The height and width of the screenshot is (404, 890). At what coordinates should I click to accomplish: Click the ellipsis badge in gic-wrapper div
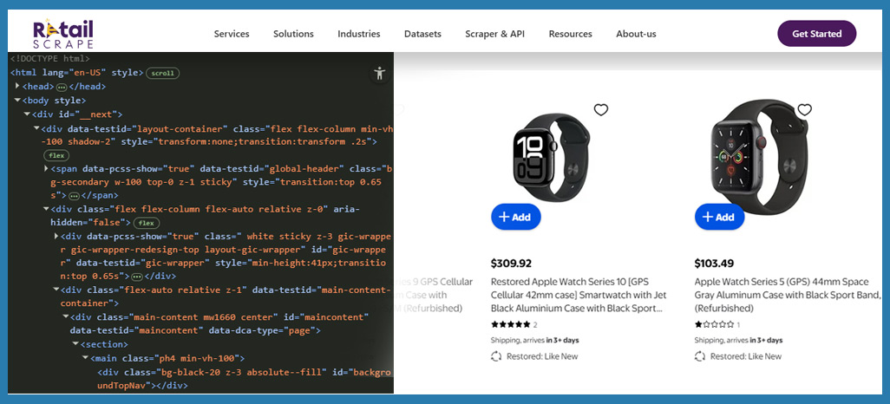coord(136,277)
